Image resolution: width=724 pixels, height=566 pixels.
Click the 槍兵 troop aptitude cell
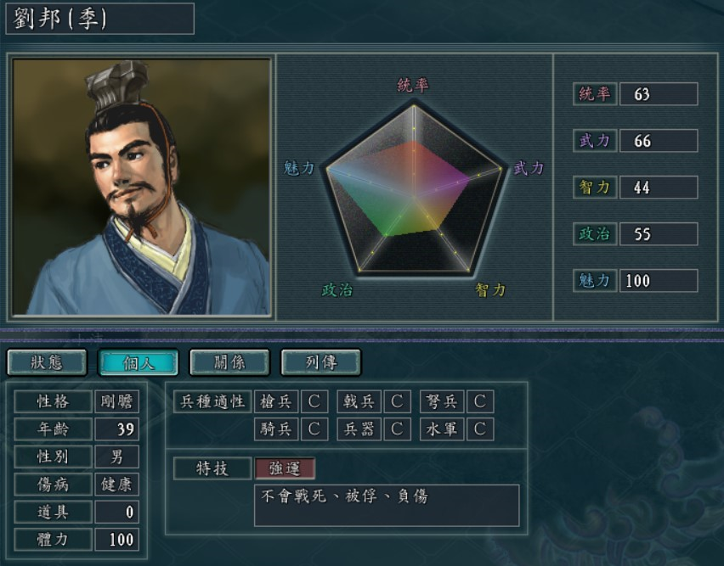(x=275, y=401)
